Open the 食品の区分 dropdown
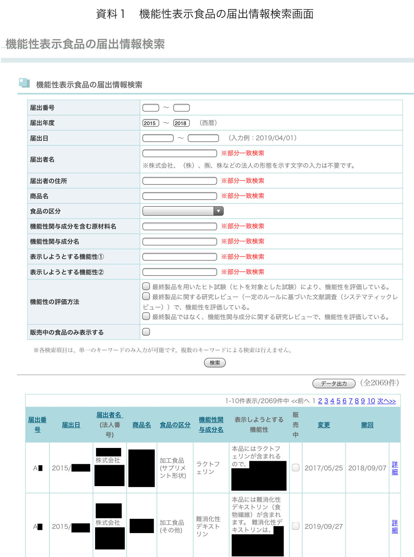This screenshot has width=414, height=557. pos(183,211)
